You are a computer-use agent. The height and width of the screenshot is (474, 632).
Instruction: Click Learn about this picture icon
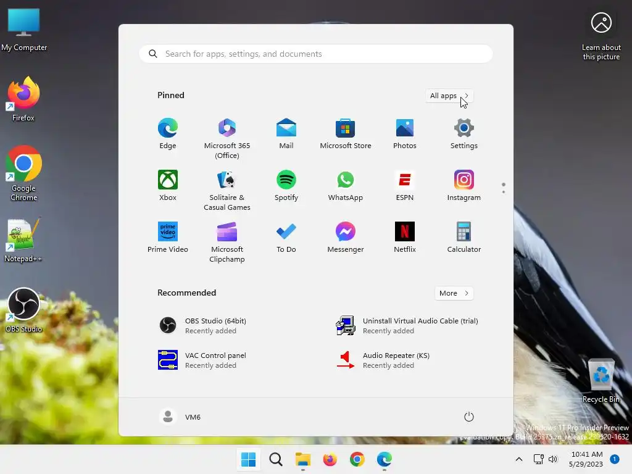click(601, 36)
